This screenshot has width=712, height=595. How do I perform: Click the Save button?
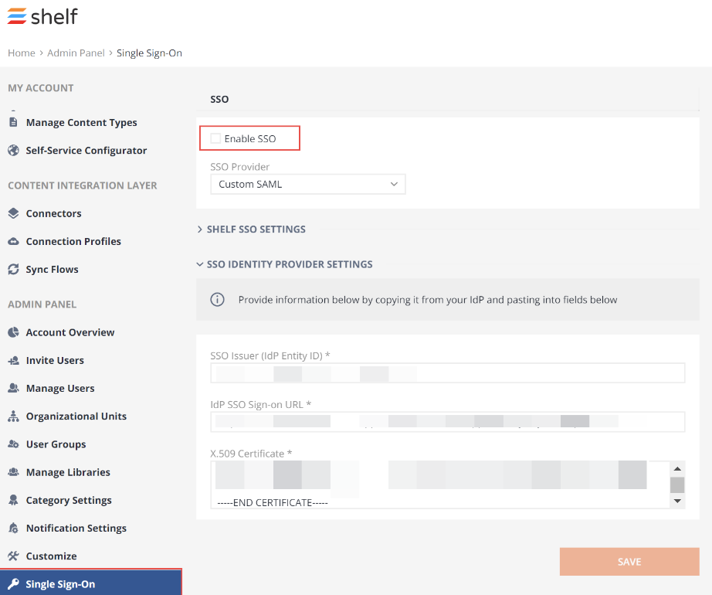[x=629, y=562]
